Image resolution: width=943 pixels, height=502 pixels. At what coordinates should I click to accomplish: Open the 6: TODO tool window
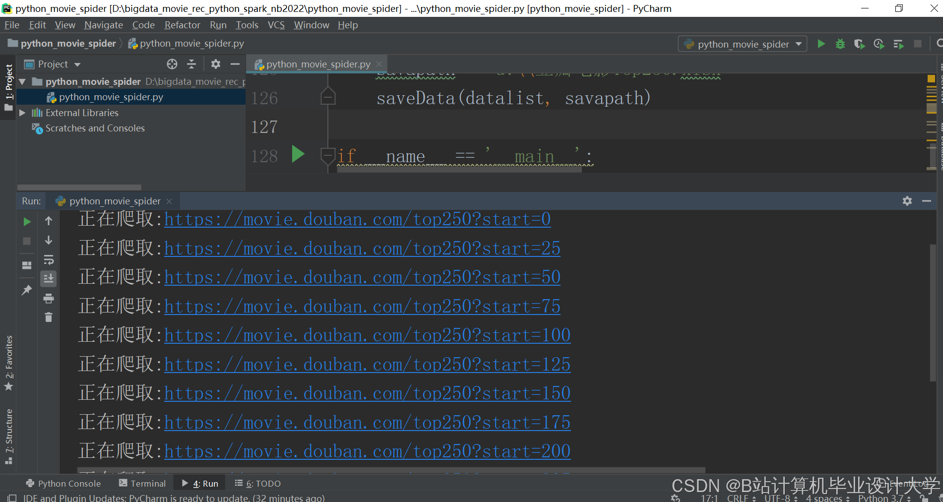tap(258, 484)
